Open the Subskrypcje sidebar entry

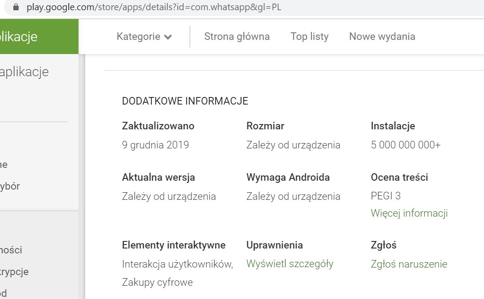pos(15,272)
